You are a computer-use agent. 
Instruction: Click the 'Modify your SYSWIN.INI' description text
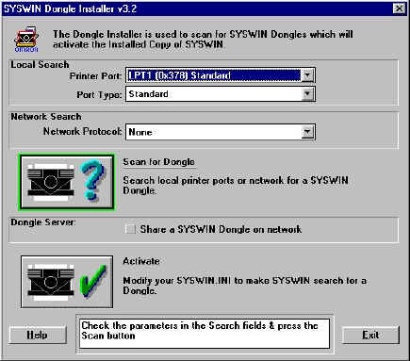244,286
